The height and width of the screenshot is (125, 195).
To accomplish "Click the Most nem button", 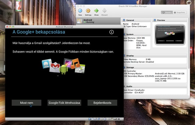I will (27, 103).
